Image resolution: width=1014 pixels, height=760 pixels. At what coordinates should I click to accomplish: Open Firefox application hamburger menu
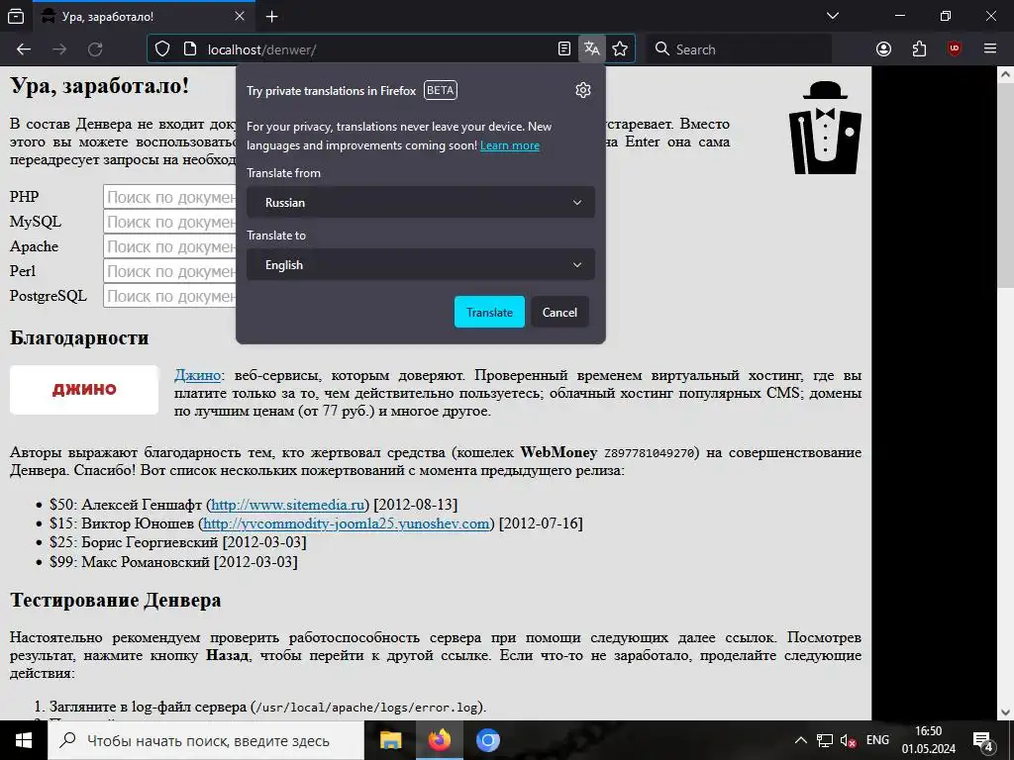pyautogui.click(x=990, y=49)
